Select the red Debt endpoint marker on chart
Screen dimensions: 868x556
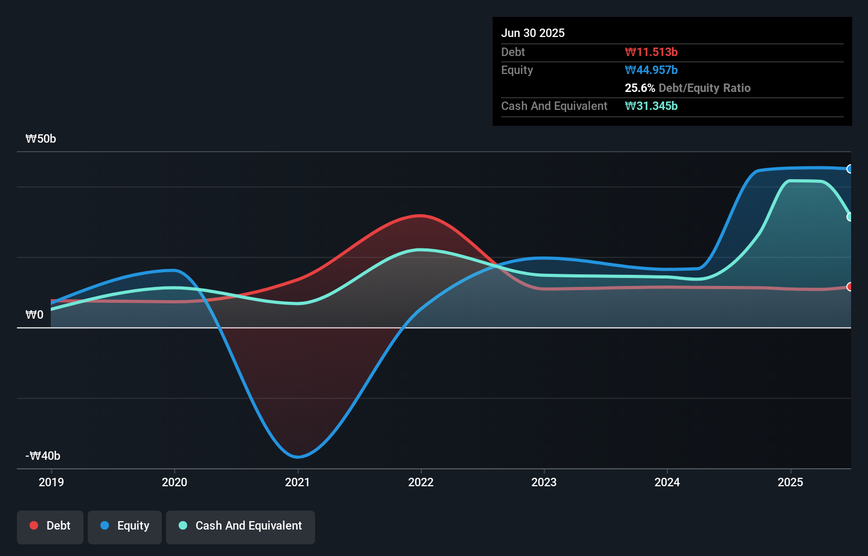pos(849,287)
